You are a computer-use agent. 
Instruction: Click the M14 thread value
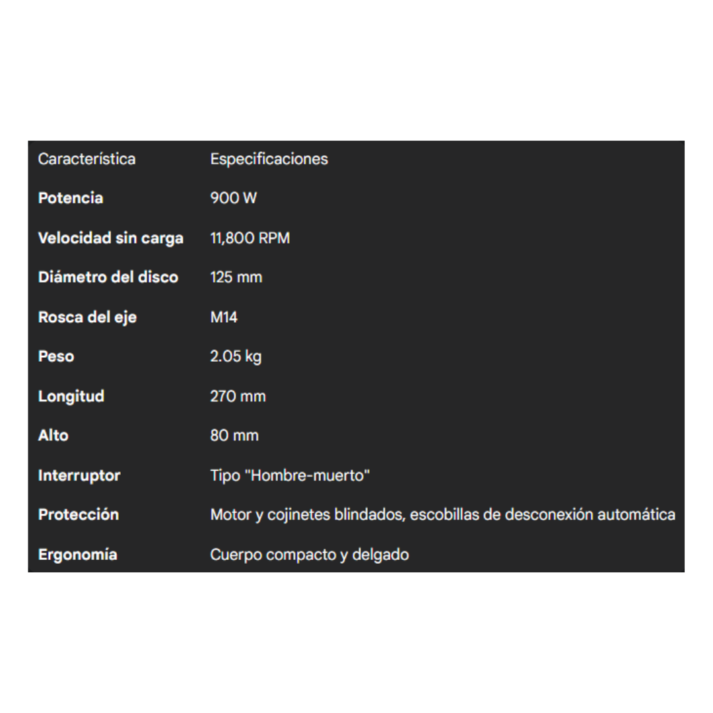[224, 317]
